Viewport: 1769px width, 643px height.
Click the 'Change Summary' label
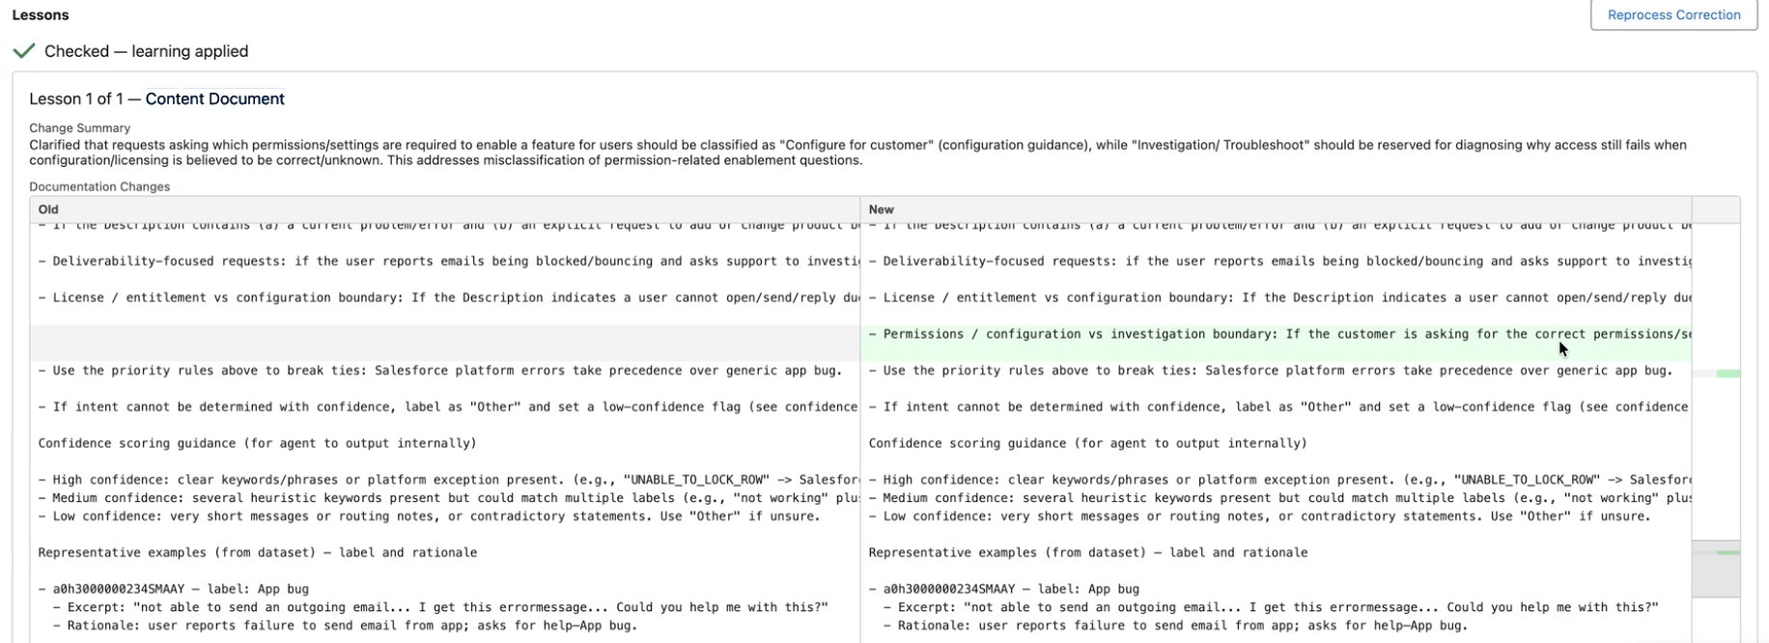pos(79,127)
